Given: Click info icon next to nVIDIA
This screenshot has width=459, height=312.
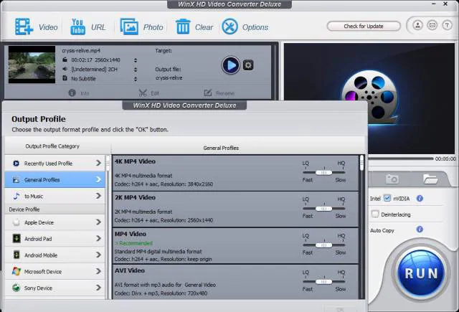Looking at the screenshot, I should [420, 199].
